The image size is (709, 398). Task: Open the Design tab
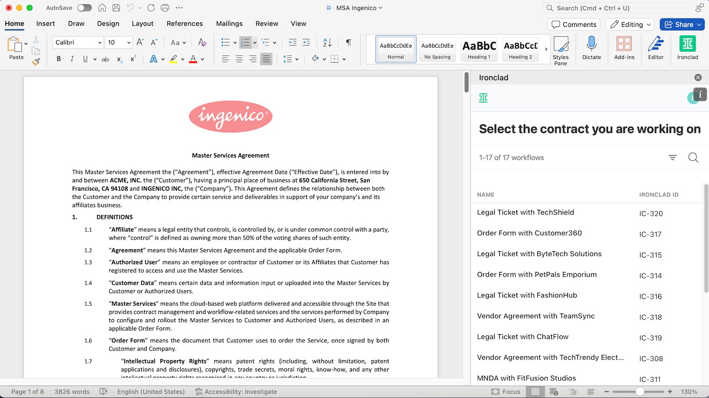tap(108, 23)
